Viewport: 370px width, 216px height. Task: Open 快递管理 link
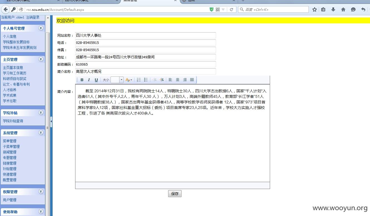(x=9, y=174)
